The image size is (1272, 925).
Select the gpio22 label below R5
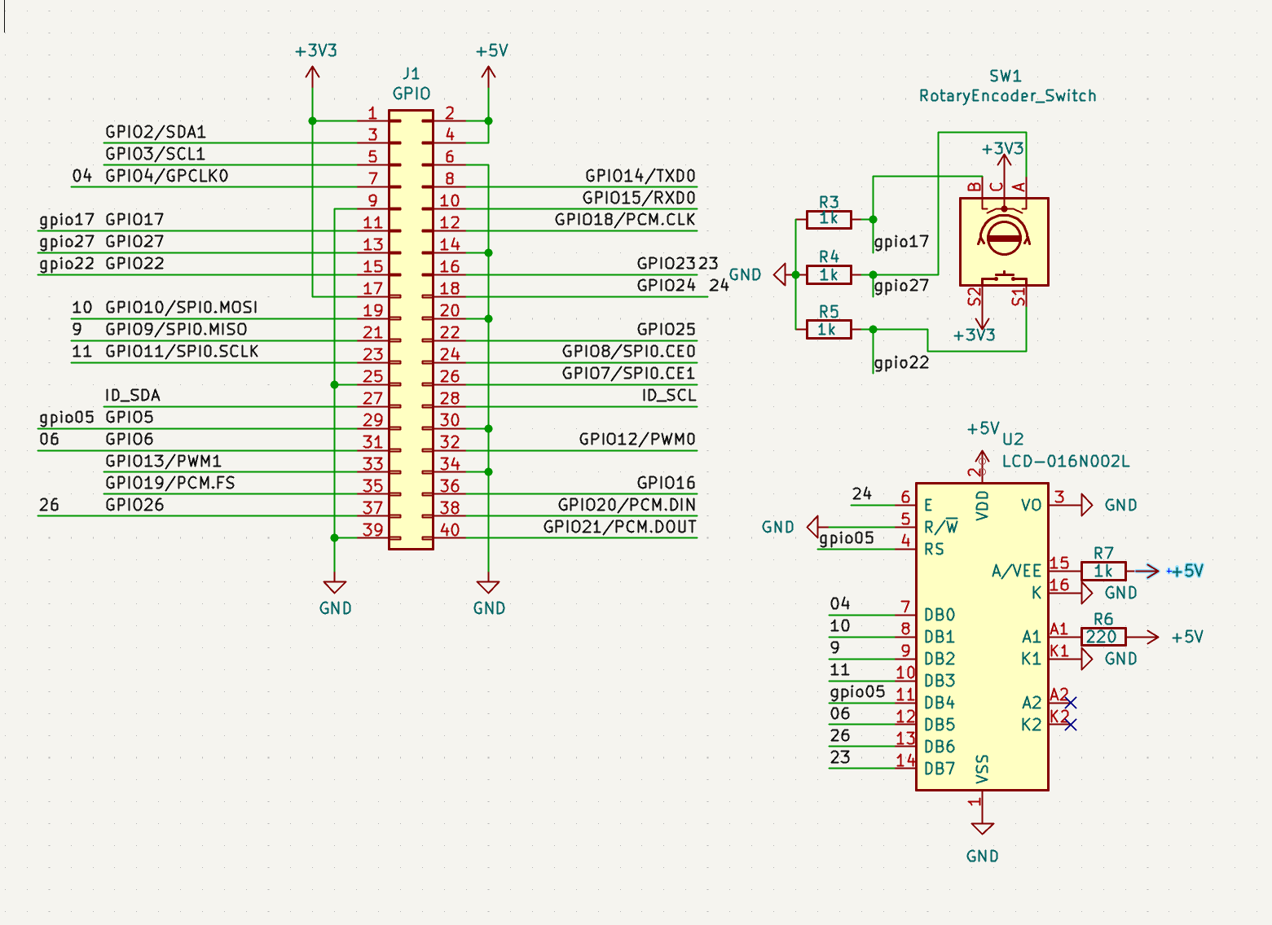[901, 363]
